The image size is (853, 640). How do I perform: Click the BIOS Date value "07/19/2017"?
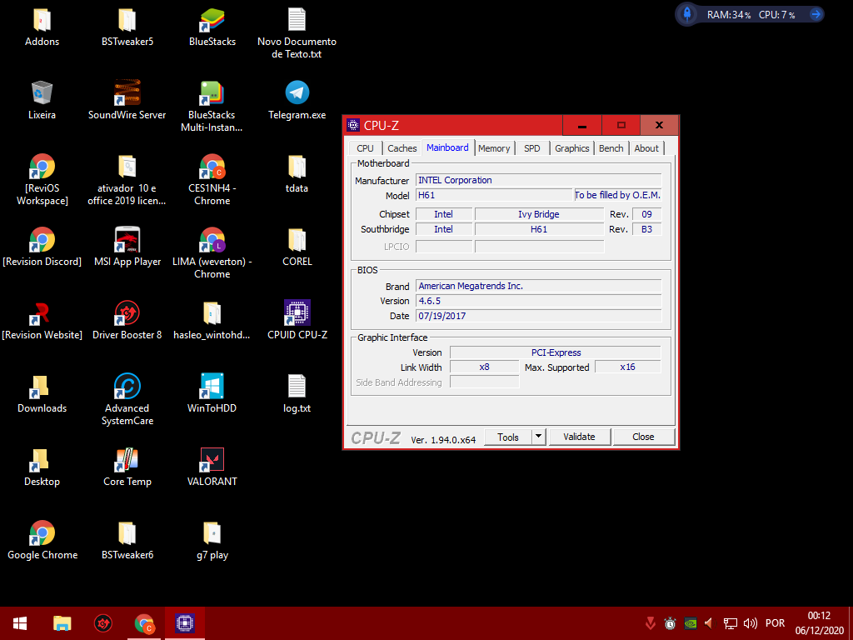[x=539, y=316]
